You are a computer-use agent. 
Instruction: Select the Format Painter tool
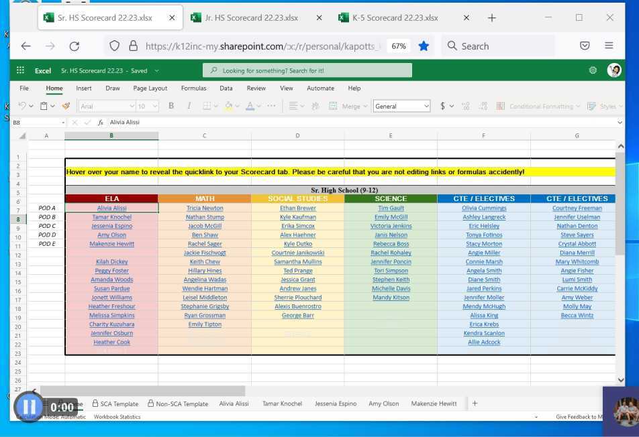pos(65,106)
